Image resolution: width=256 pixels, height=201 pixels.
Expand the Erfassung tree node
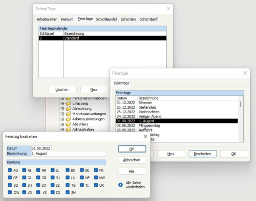point(62,103)
